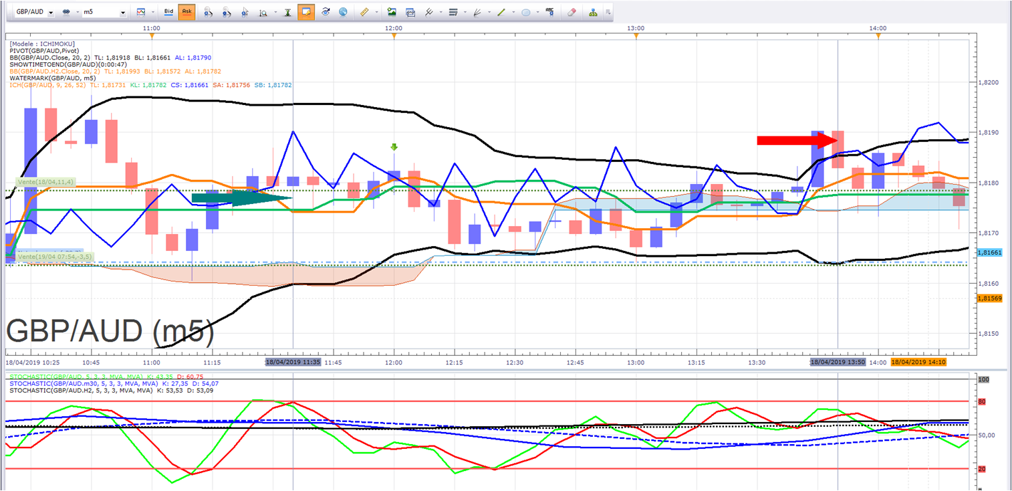1012x491 pixels.
Task: Expand the fan lines tool arrow
Action: [488, 13]
